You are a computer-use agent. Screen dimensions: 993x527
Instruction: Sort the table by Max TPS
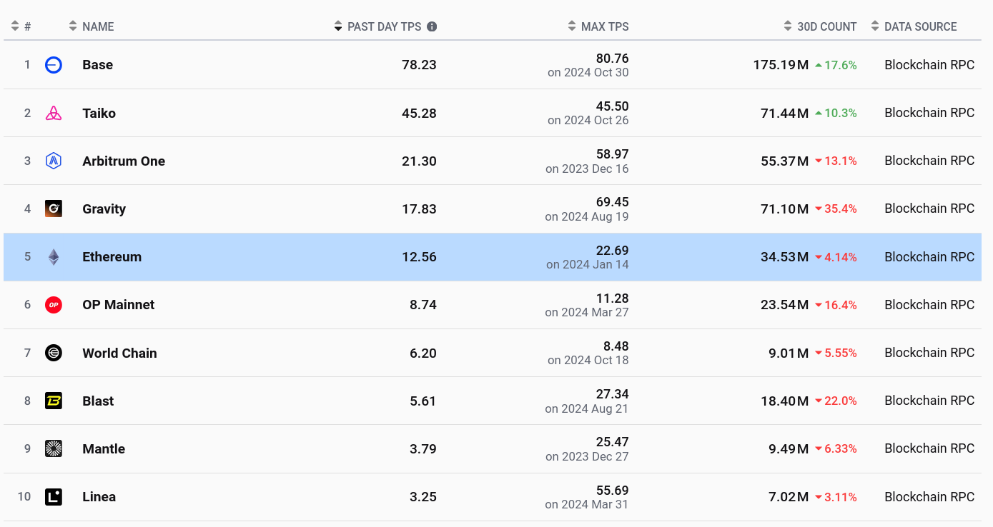[x=598, y=26]
